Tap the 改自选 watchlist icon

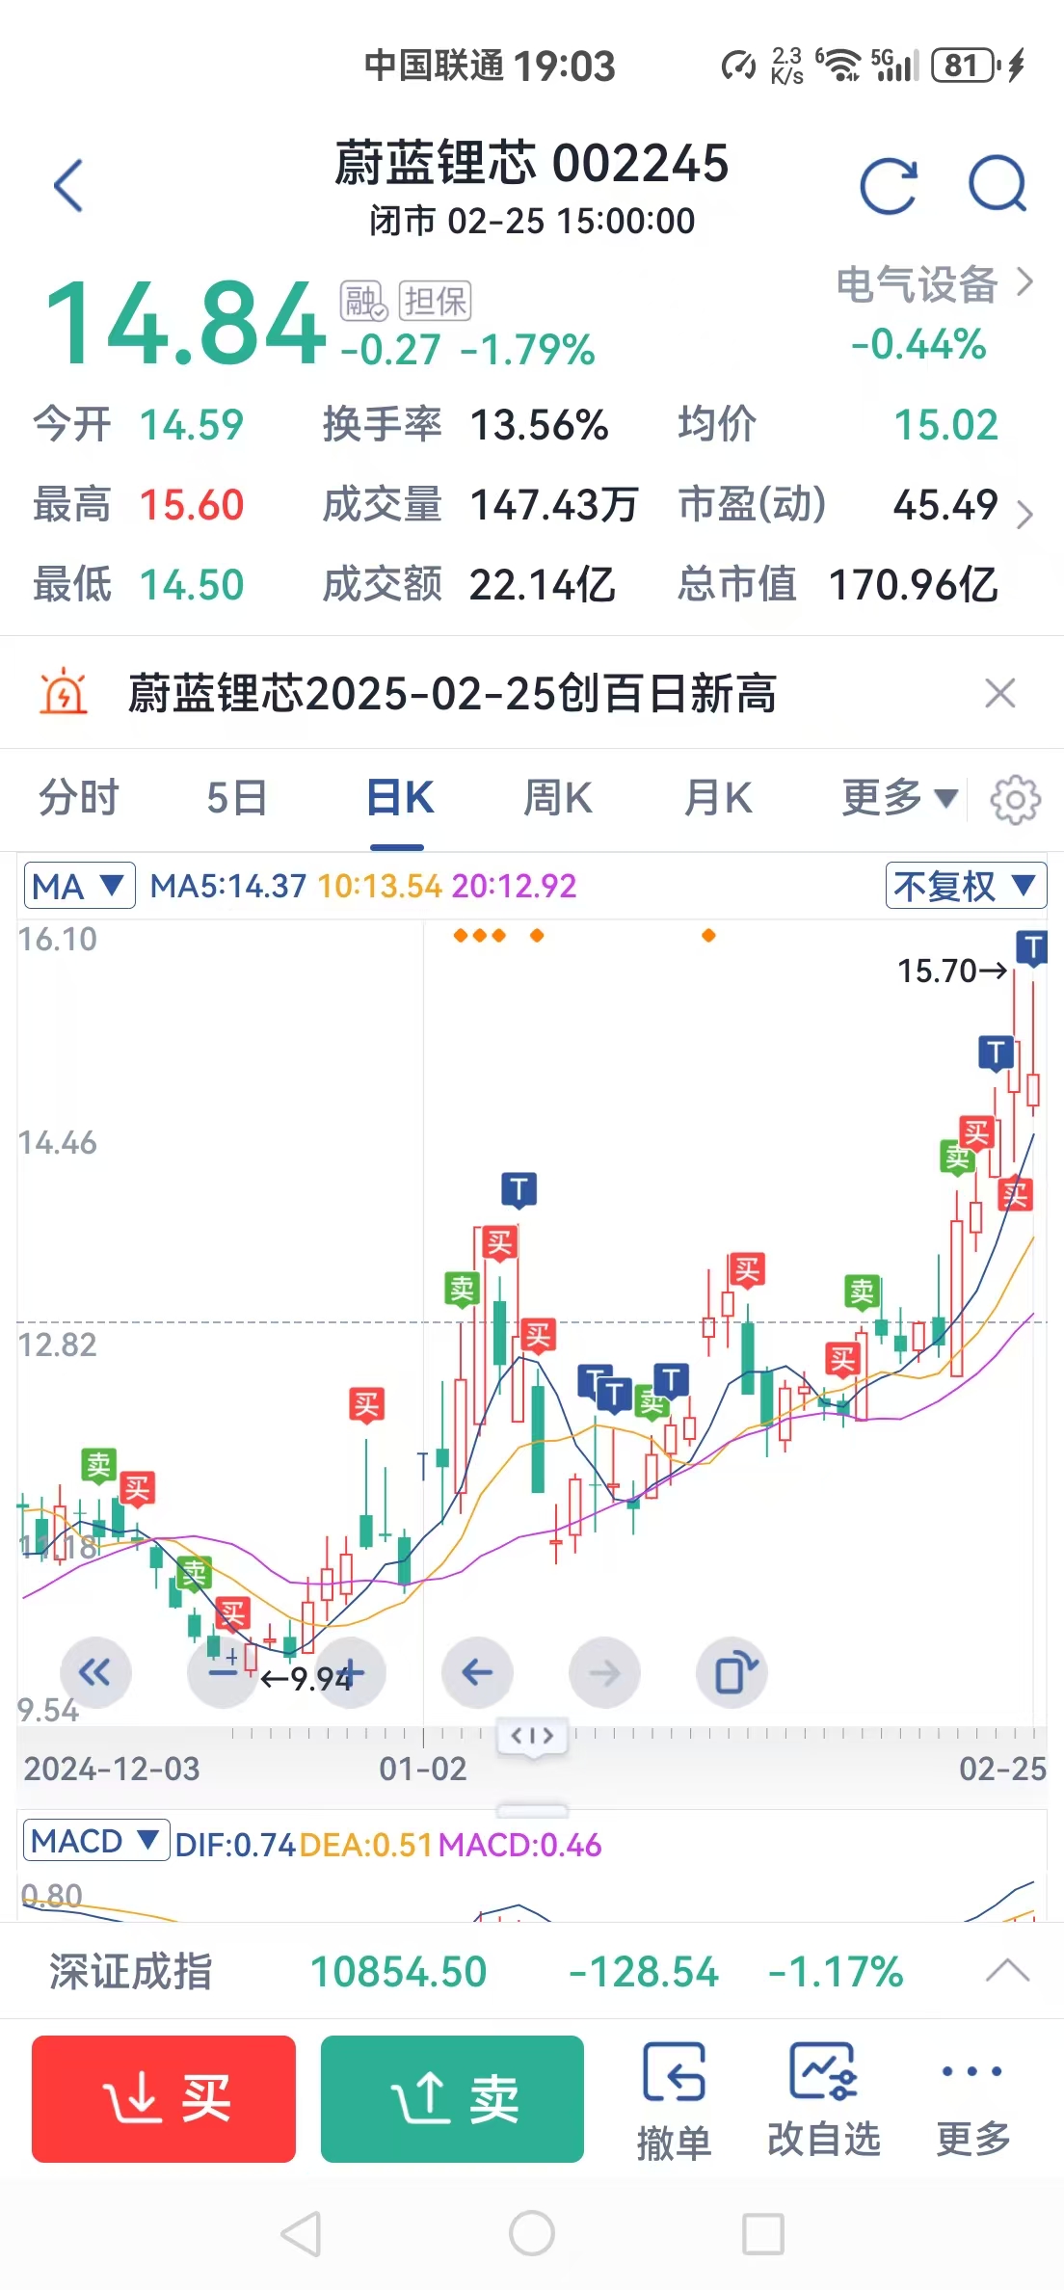823,2099
